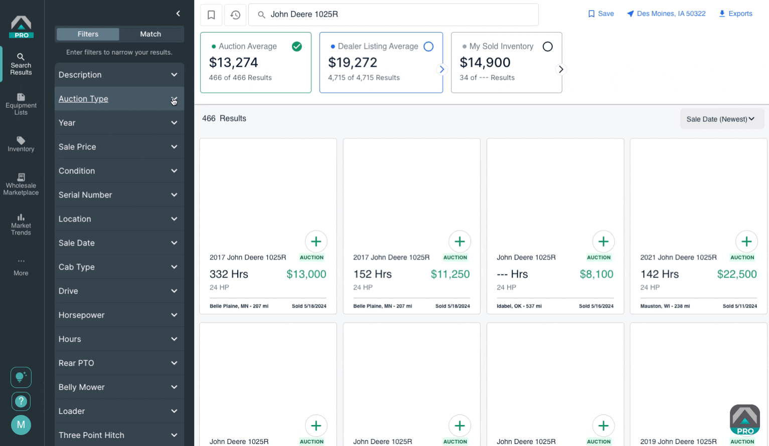
Task: Add 152 Hrs 2017 John Deere 1025R to list
Action: click(x=459, y=242)
